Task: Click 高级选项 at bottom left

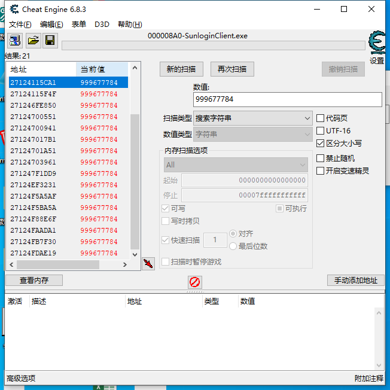Action: 21,378
